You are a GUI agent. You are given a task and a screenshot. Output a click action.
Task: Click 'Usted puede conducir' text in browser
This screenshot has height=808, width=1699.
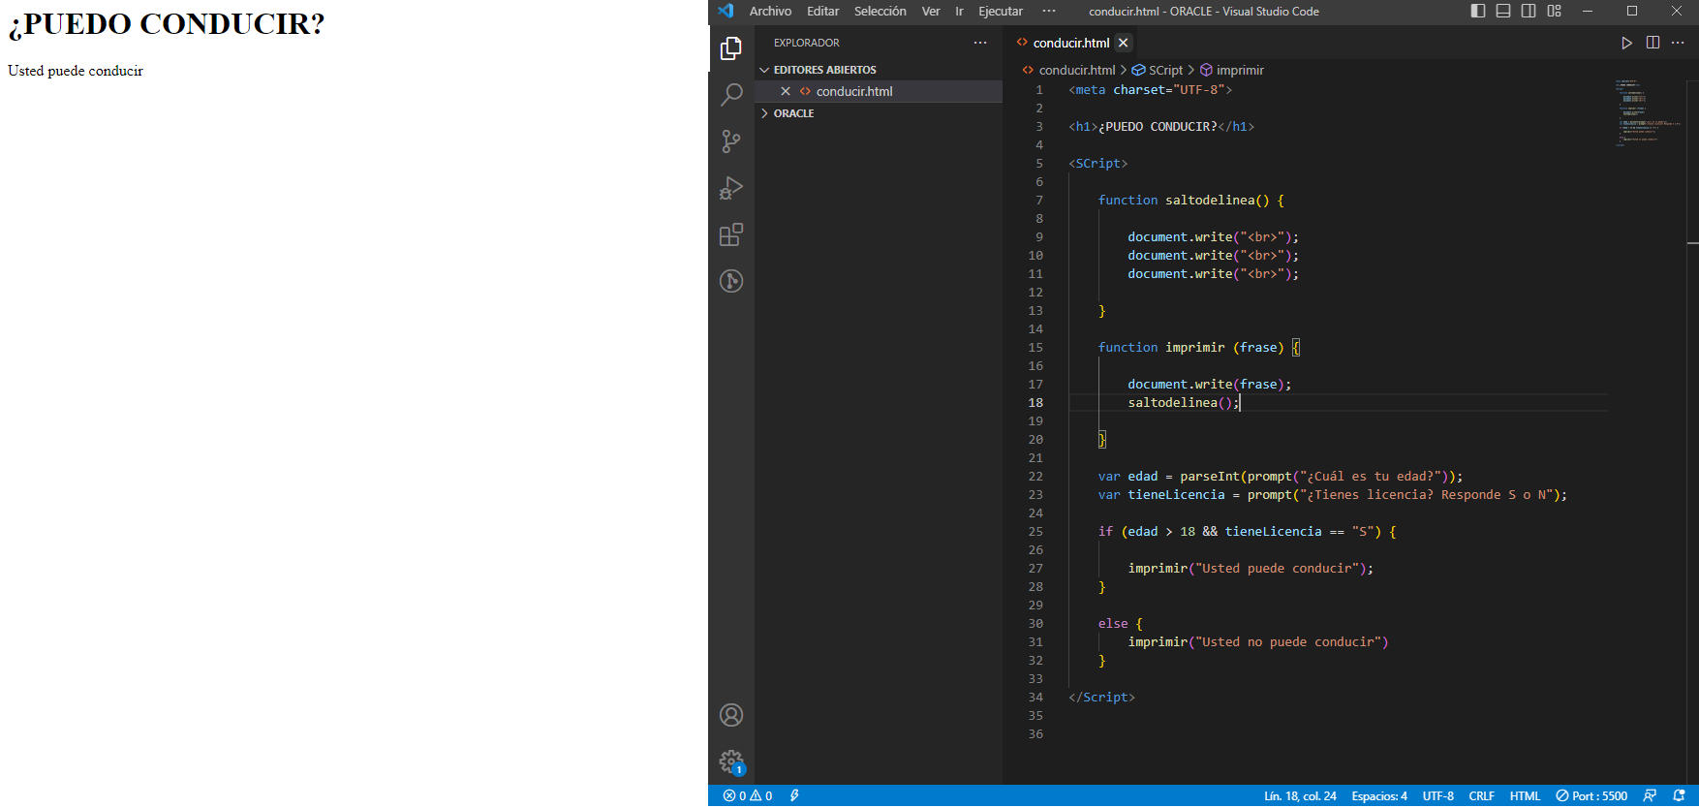tap(76, 71)
